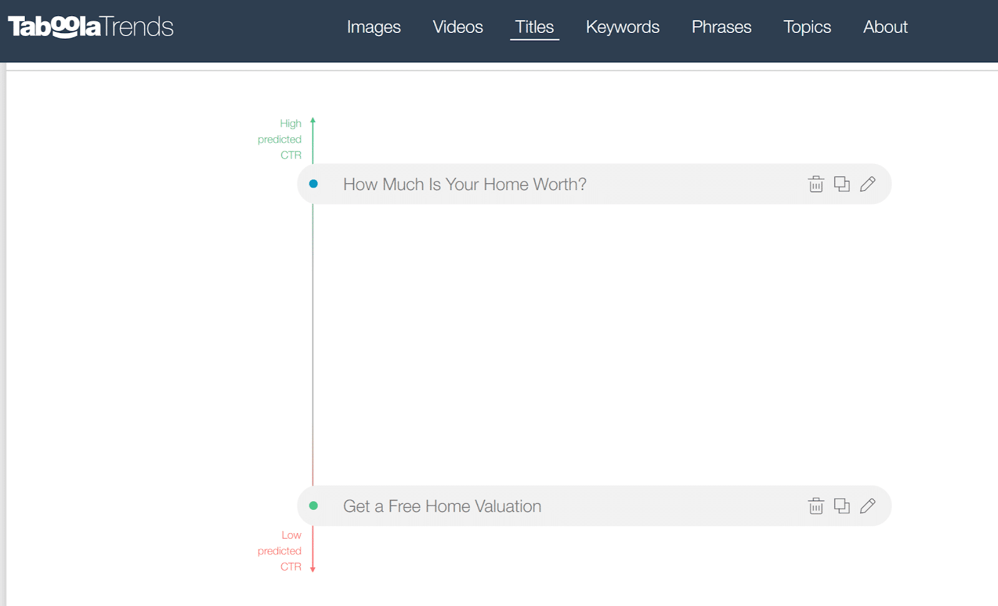Select the Titles tab
This screenshot has width=998, height=606.
point(535,27)
